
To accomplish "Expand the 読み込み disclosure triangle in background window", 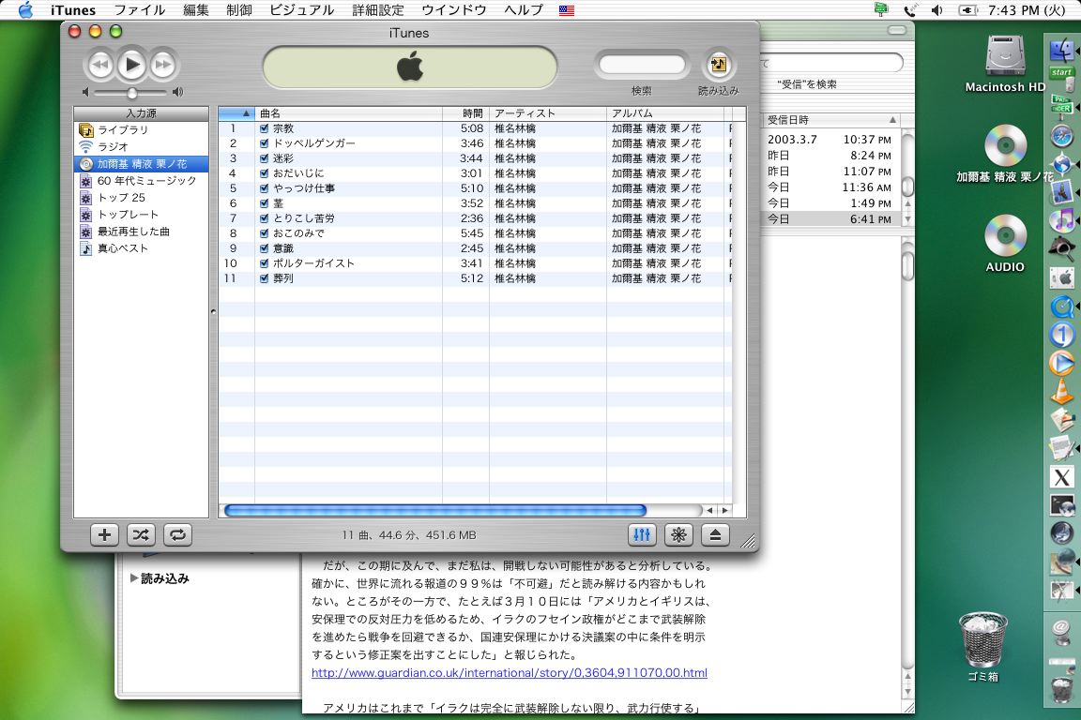I will pyautogui.click(x=134, y=578).
